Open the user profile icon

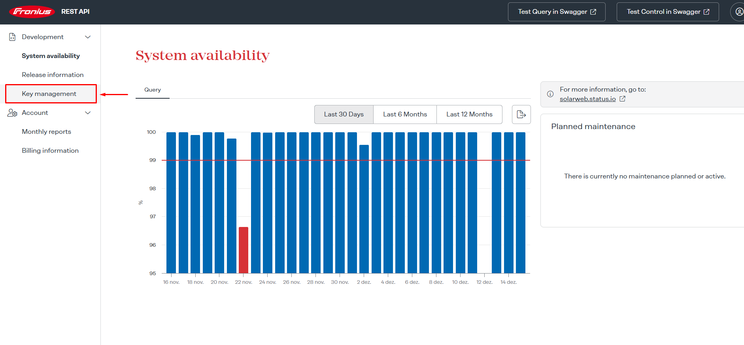point(739,12)
